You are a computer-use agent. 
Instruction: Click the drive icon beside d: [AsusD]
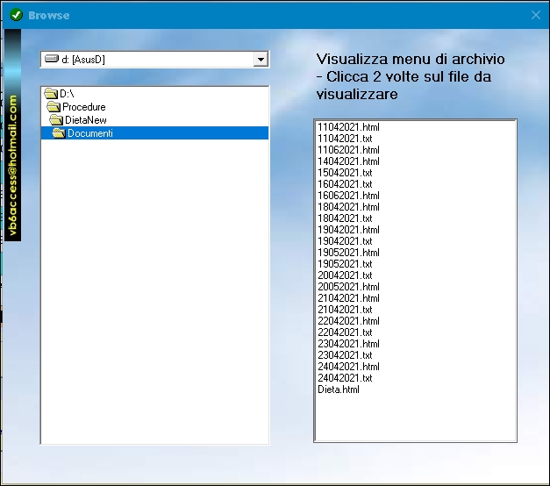pos(52,59)
